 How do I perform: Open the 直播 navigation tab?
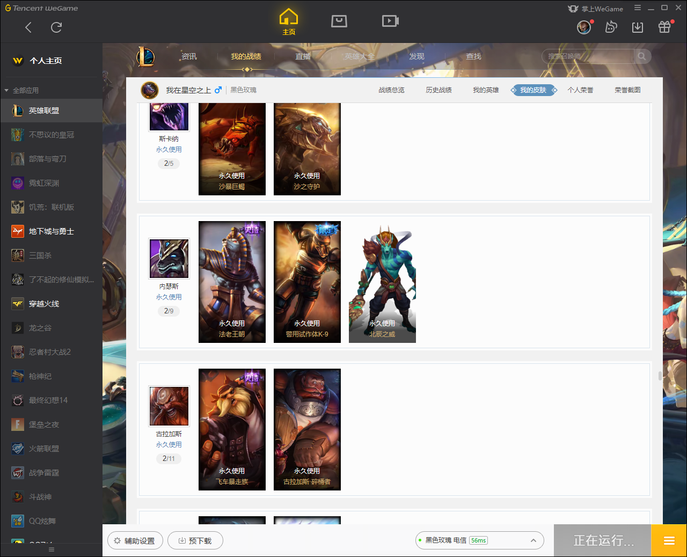tap(303, 56)
